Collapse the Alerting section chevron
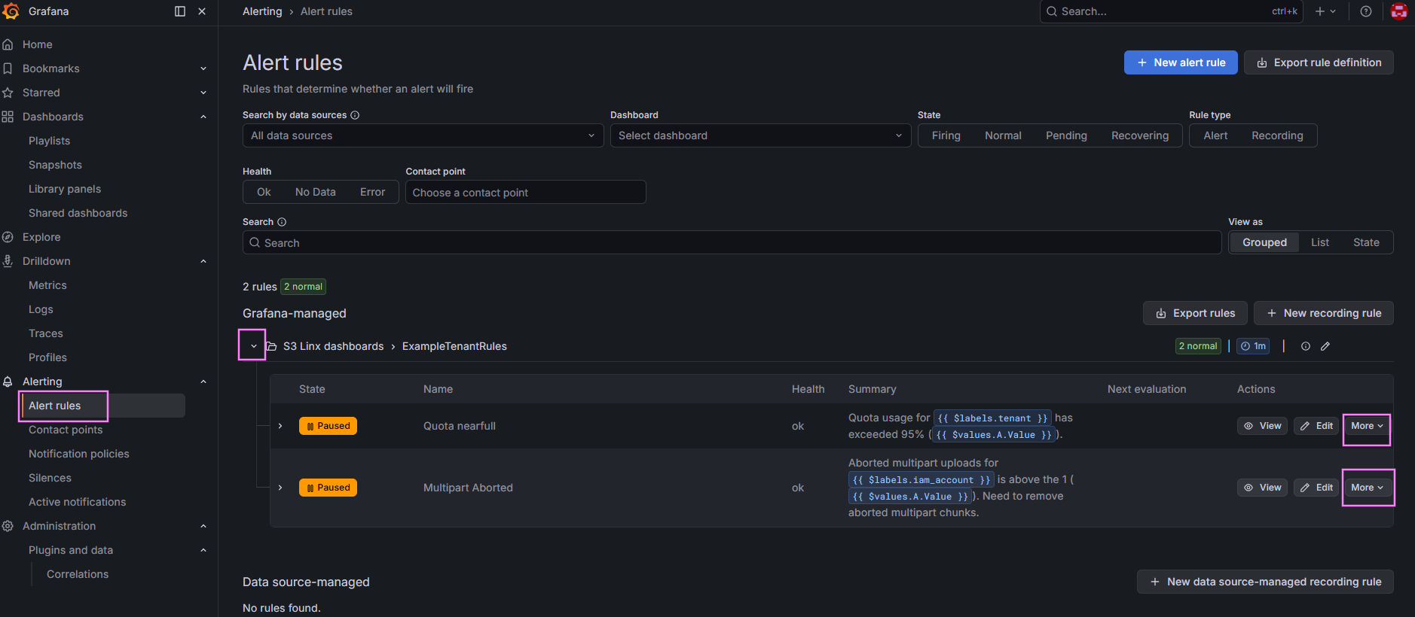Viewport: 1415px width, 617px height. pos(203,381)
